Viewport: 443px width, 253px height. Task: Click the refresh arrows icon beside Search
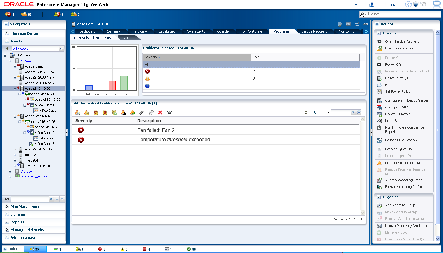(x=306, y=113)
